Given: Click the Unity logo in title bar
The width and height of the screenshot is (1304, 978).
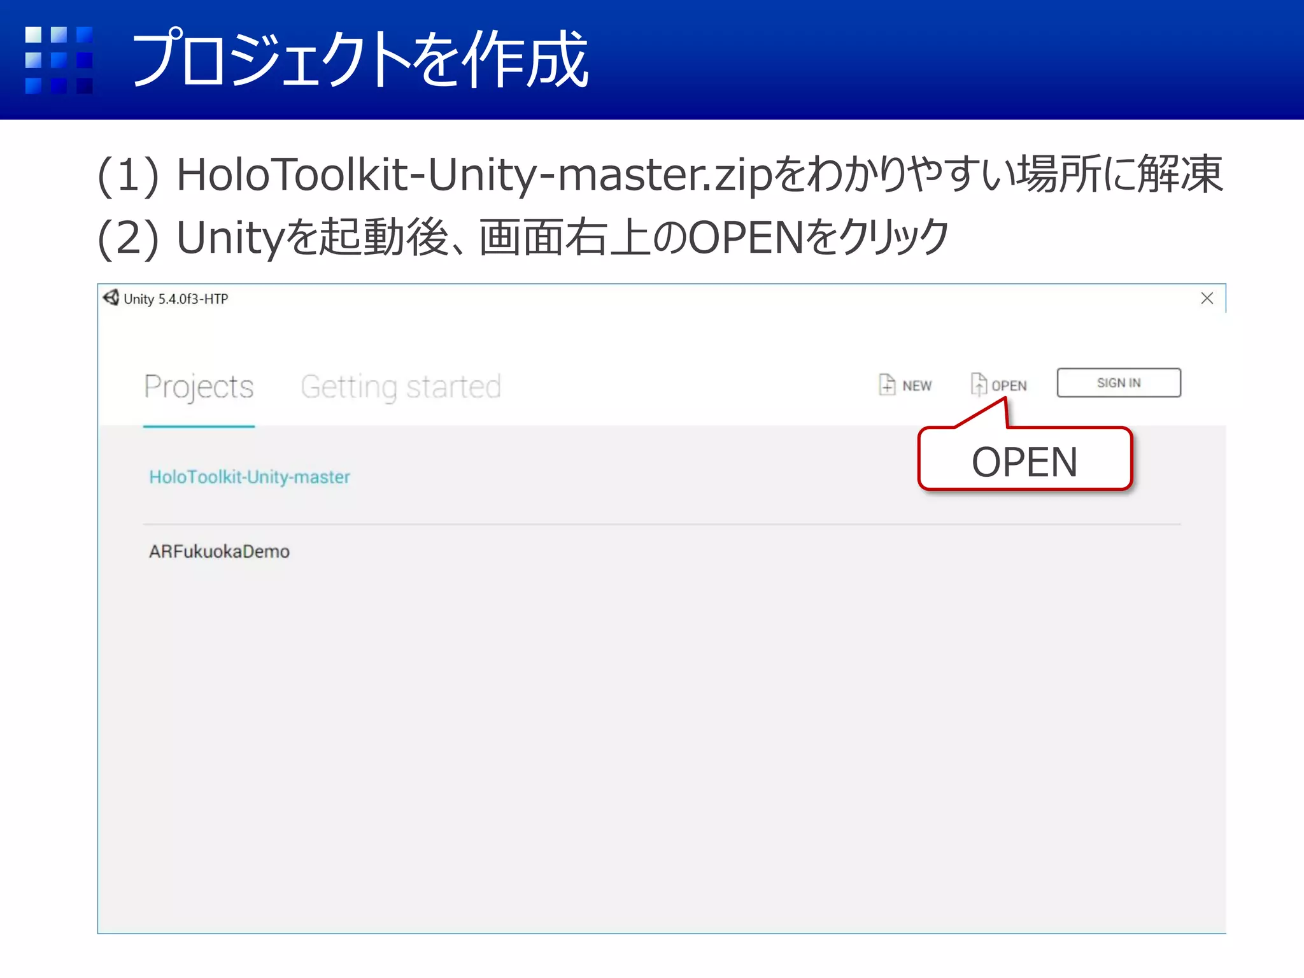Looking at the screenshot, I should click(111, 298).
